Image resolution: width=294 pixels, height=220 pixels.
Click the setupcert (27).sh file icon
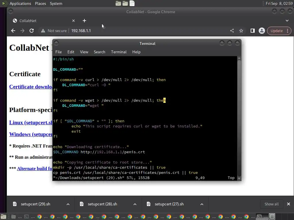149,204
